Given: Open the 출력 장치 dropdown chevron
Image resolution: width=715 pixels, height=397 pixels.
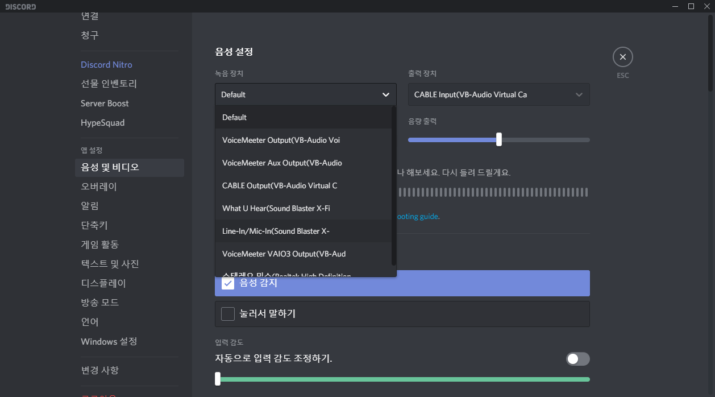Looking at the screenshot, I should click(579, 94).
